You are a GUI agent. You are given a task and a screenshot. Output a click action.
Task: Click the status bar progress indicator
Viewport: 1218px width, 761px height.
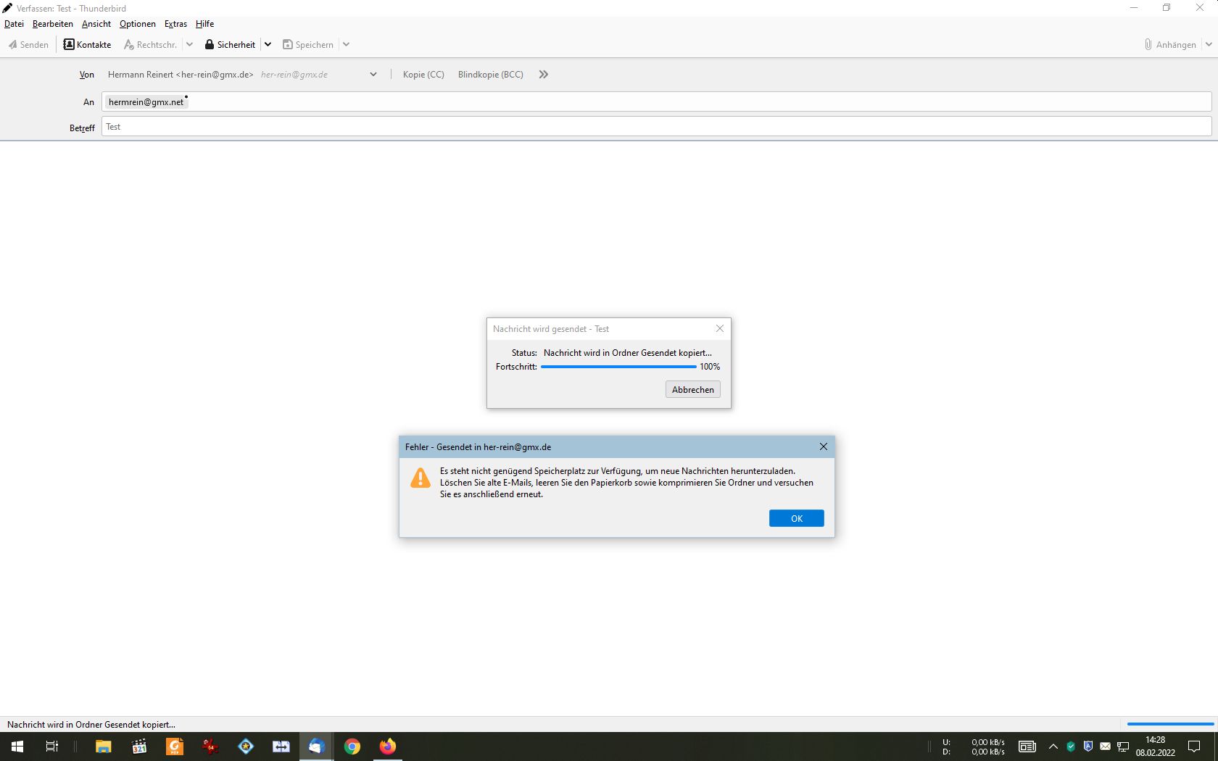coord(1170,724)
